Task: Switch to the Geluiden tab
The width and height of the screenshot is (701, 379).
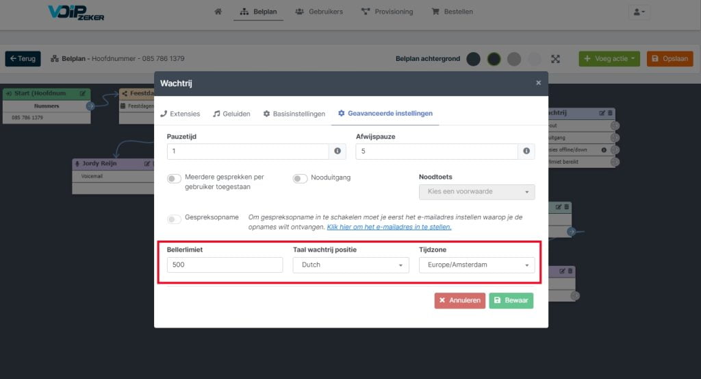Action: click(x=231, y=114)
